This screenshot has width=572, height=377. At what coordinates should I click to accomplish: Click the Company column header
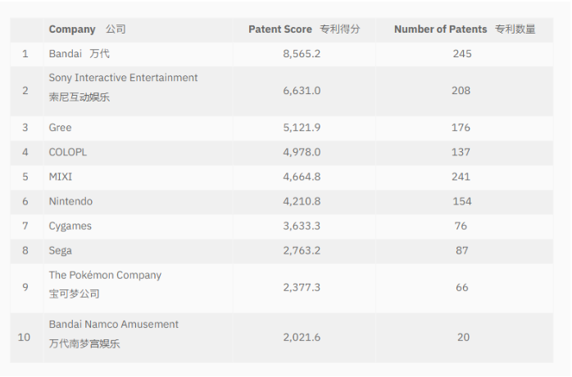(x=87, y=29)
